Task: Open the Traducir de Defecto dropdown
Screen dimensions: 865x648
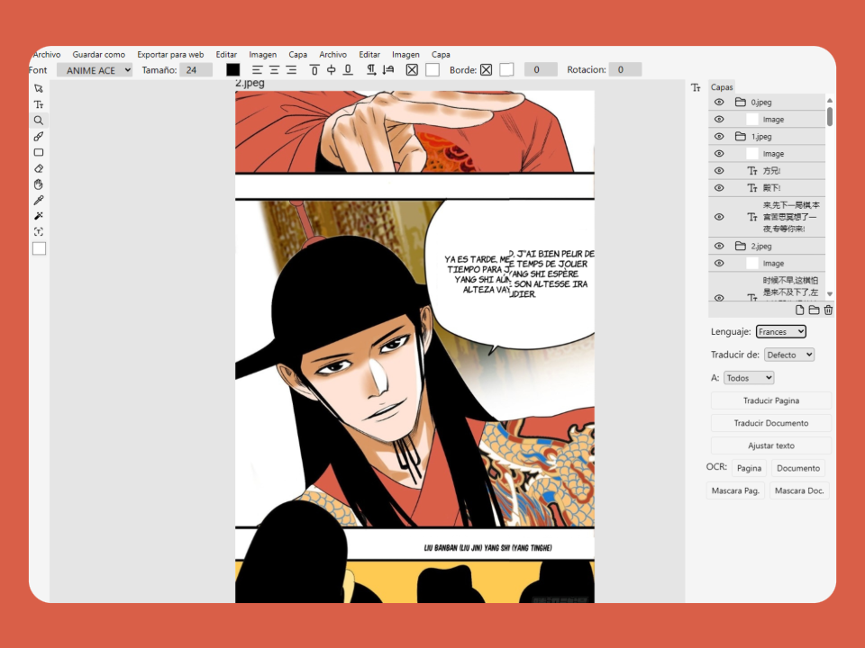Action: (x=789, y=354)
